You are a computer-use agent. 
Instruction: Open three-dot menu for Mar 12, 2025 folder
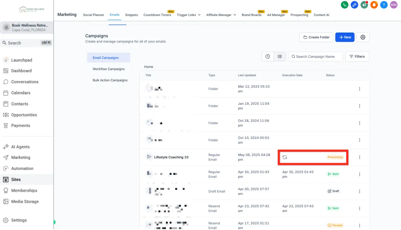pyautogui.click(x=360, y=89)
